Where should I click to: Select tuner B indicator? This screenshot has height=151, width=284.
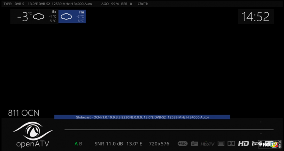click(81, 144)
